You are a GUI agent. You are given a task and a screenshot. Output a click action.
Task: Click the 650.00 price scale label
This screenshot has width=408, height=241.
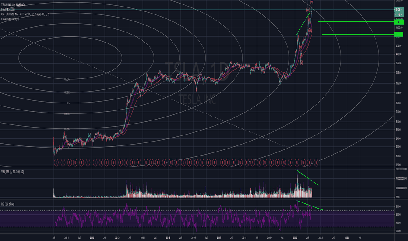click(399, 46)
